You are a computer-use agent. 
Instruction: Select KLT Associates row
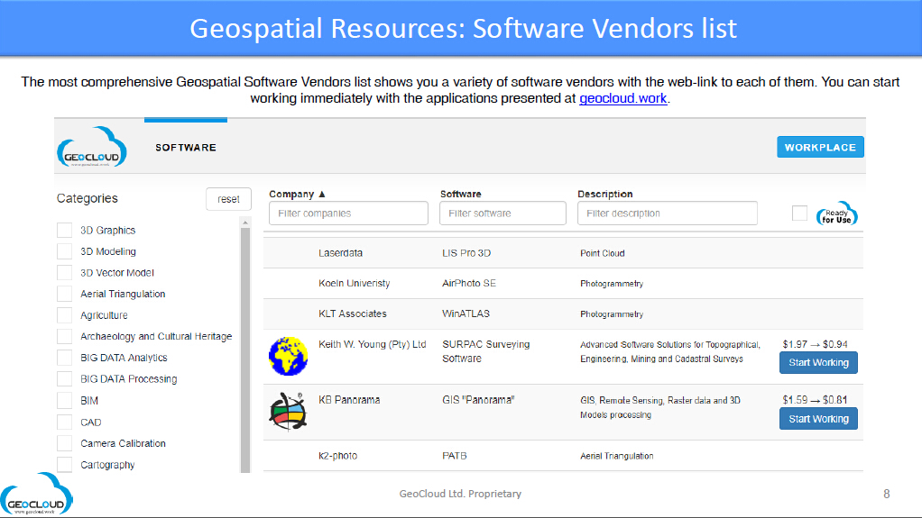(563, 314)
